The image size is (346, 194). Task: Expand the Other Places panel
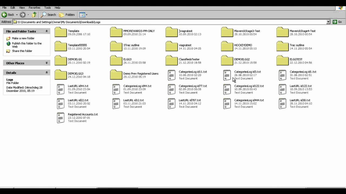pos(46,63)
